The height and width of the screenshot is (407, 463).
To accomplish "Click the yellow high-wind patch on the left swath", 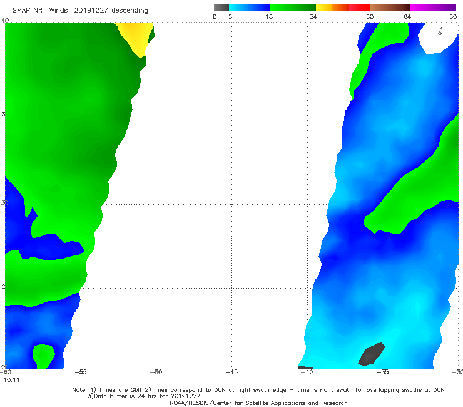I will click(136, 37).
